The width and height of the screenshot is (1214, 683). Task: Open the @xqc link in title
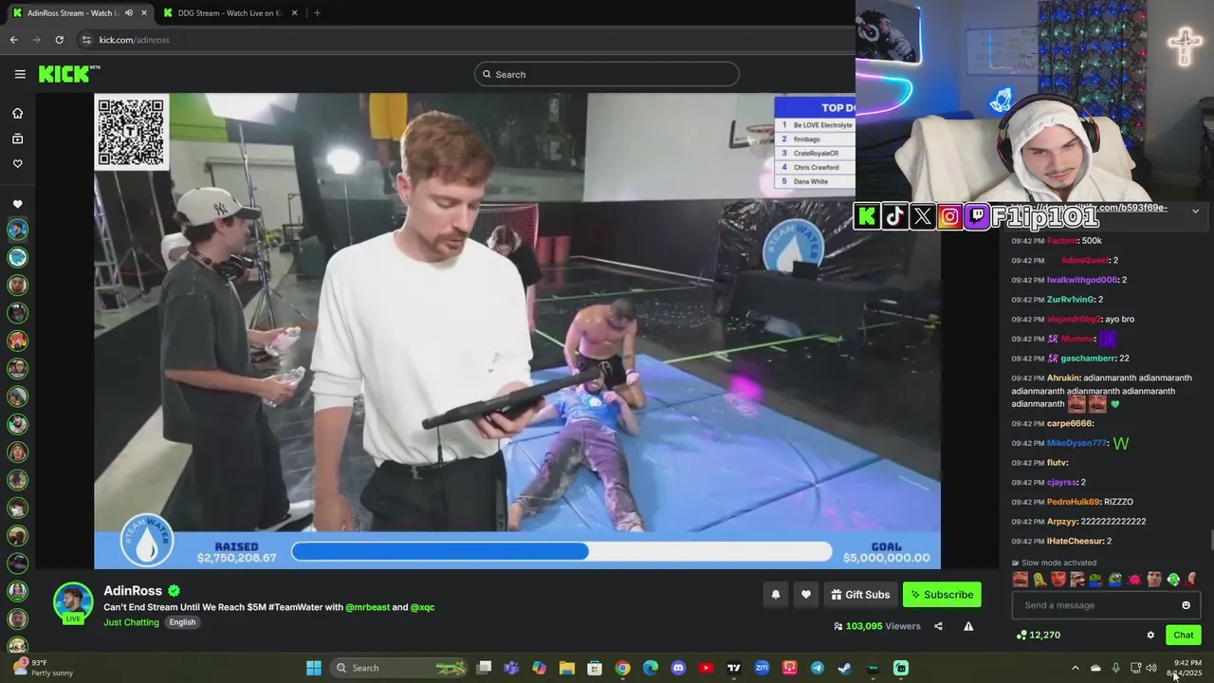[422, 607]
